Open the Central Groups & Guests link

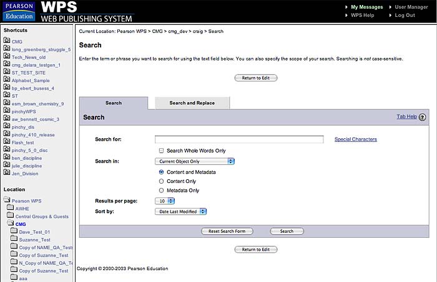(x=42, y=217)
